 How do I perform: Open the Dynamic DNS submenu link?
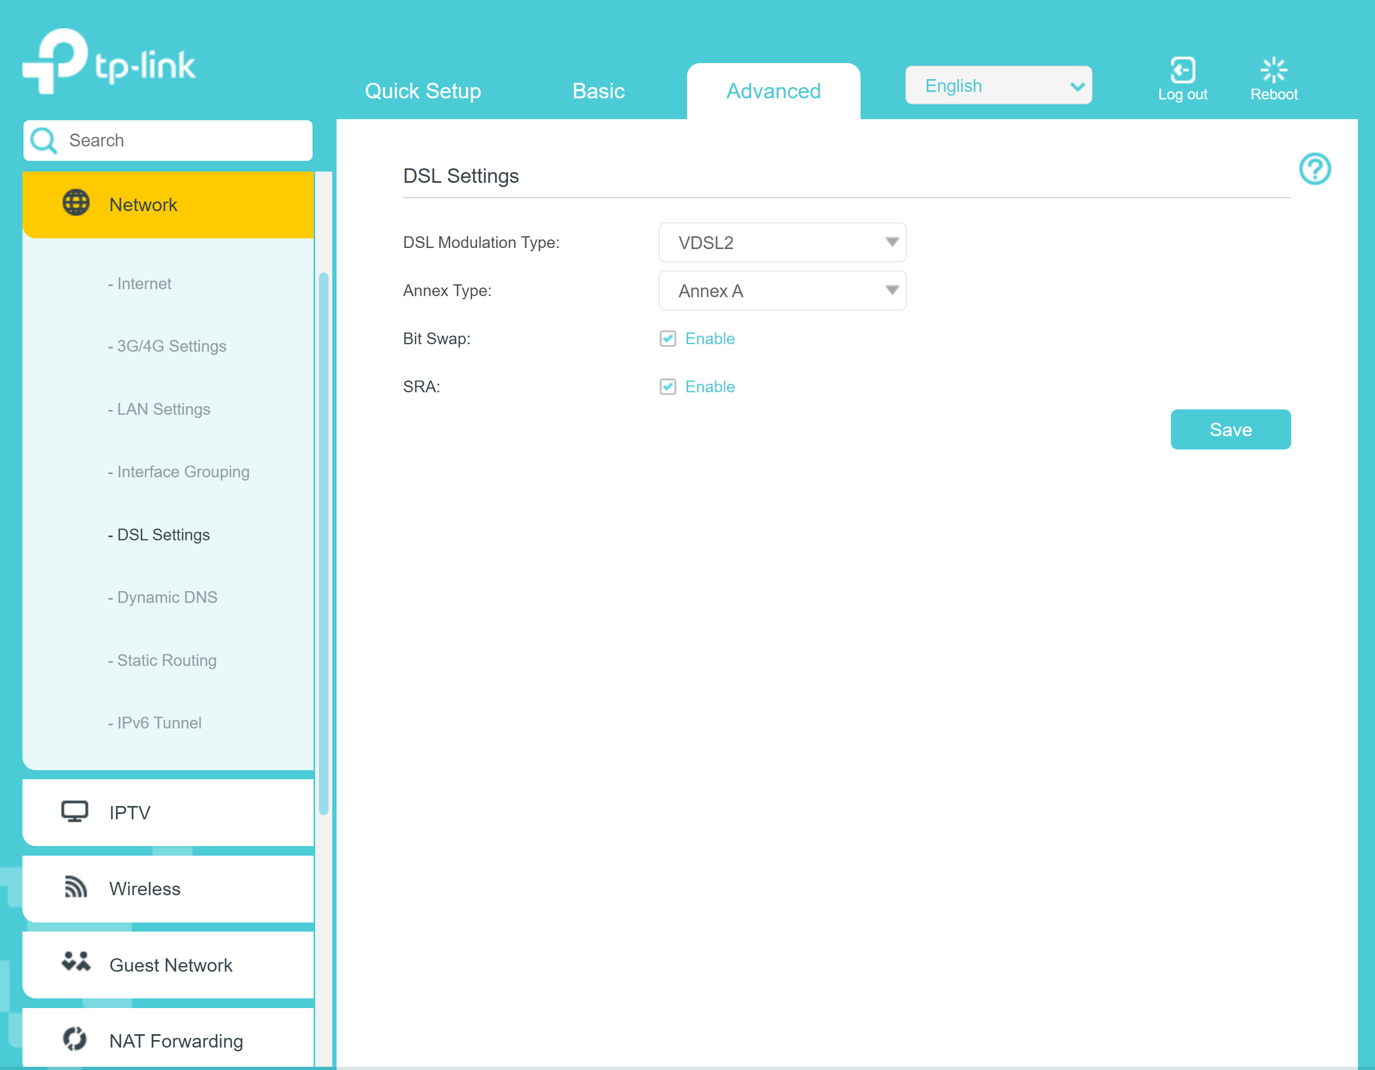point(167,597)
